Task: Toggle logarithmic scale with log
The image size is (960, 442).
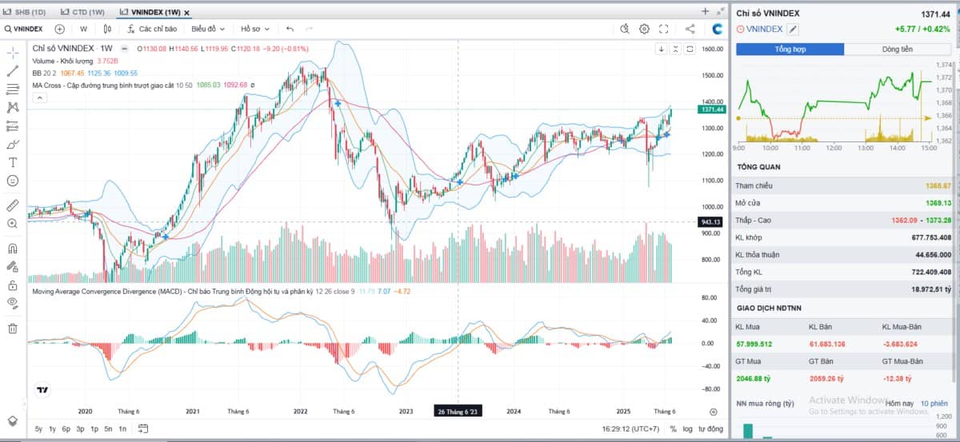Action: coord(687,429)
